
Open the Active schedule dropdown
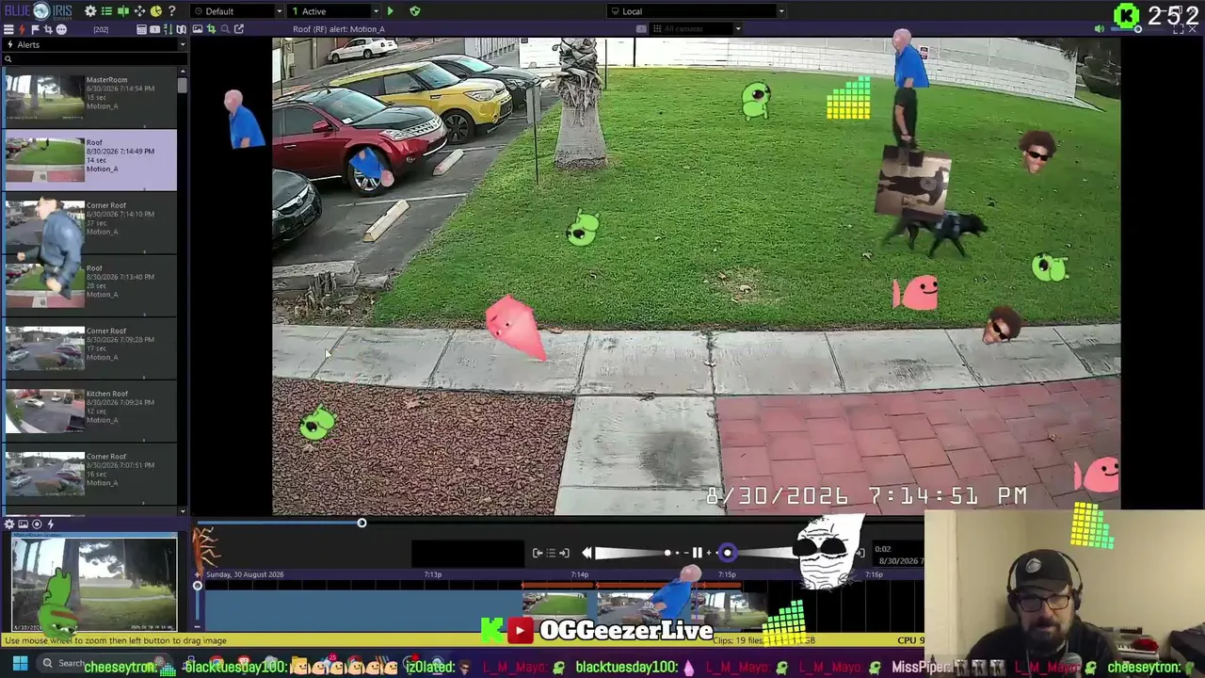tap(334, 11)
